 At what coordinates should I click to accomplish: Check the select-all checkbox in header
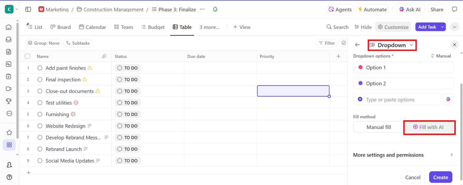pyautogui.click(x=27, y=56)
